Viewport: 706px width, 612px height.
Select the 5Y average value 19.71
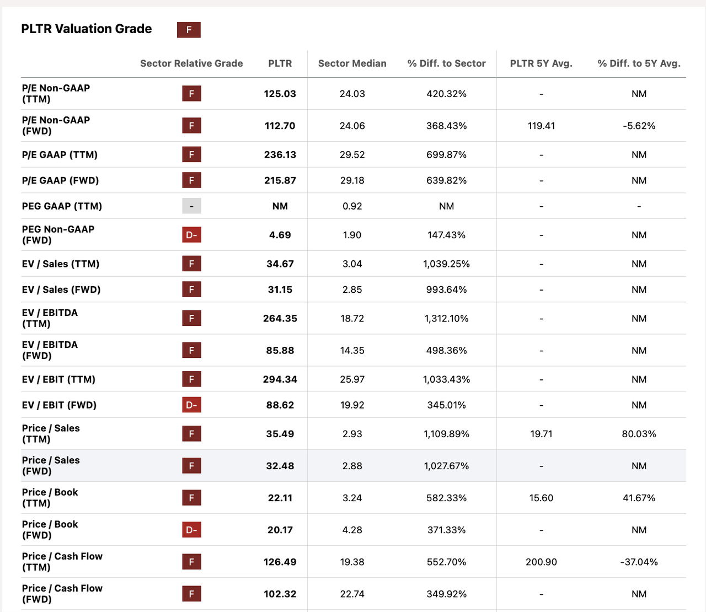(x=541, y=434)
